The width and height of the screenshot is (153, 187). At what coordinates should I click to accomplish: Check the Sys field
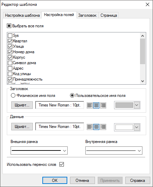point(10,35)
